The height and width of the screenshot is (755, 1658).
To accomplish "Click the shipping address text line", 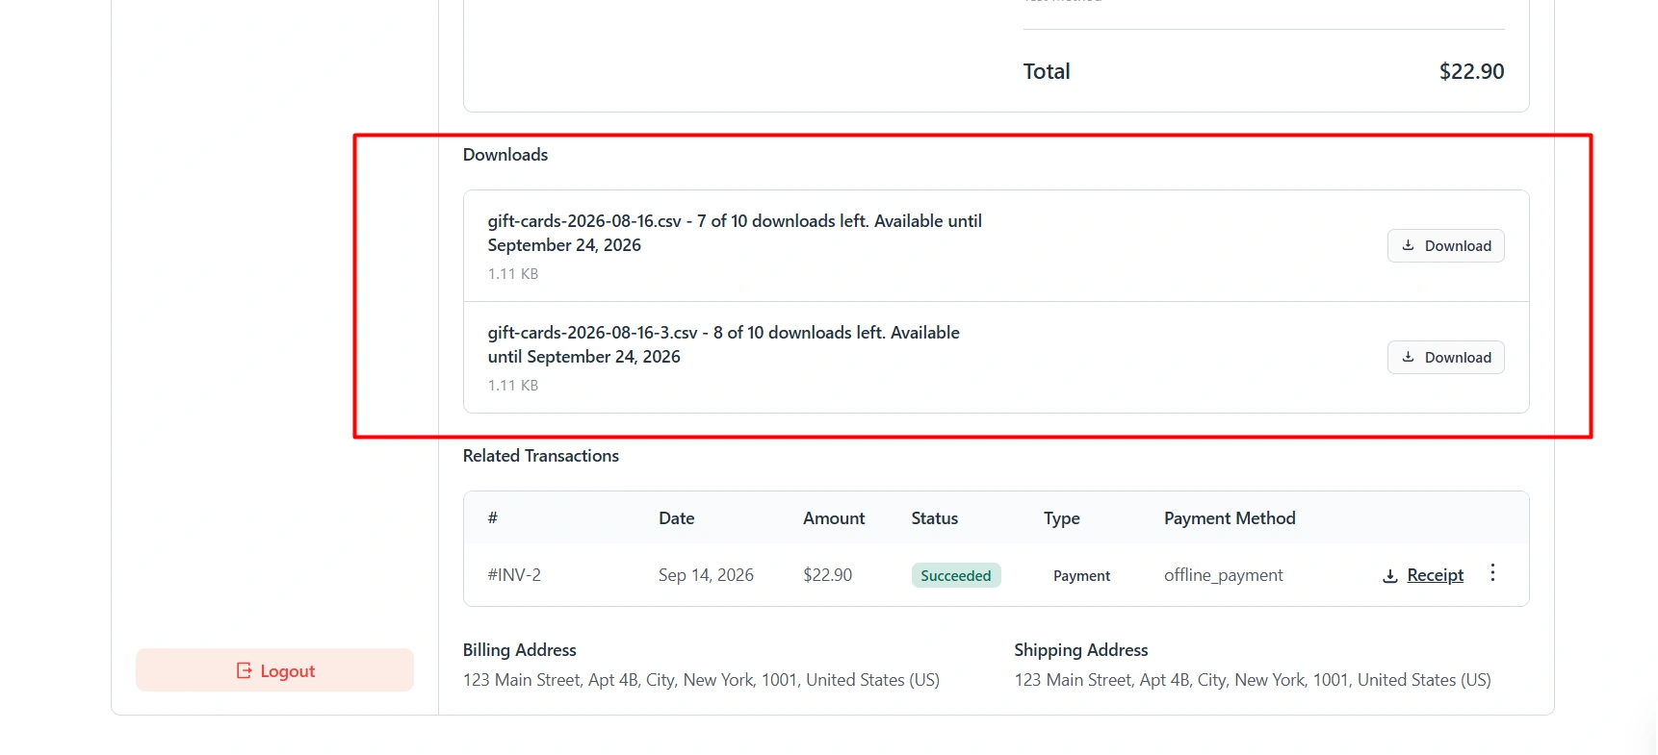I will coord(1253,680).
